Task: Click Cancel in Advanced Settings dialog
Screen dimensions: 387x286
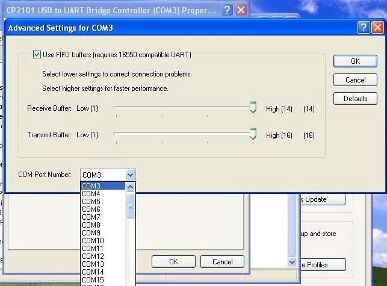Action: pyautogui.click(x=355, y=80)
